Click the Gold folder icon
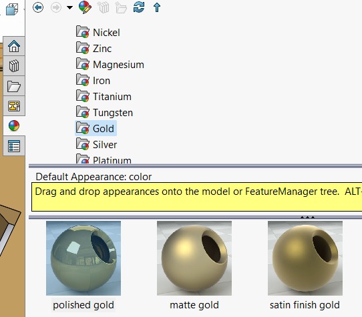This screenshot has width=362, height=317. click(x=83, y=128)
